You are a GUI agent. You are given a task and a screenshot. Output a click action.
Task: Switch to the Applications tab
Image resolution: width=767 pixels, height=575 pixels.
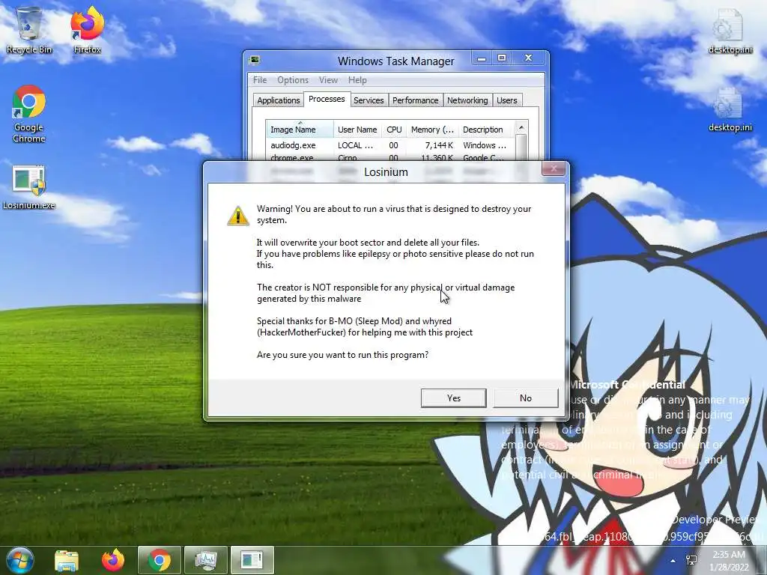pos(279,100)
